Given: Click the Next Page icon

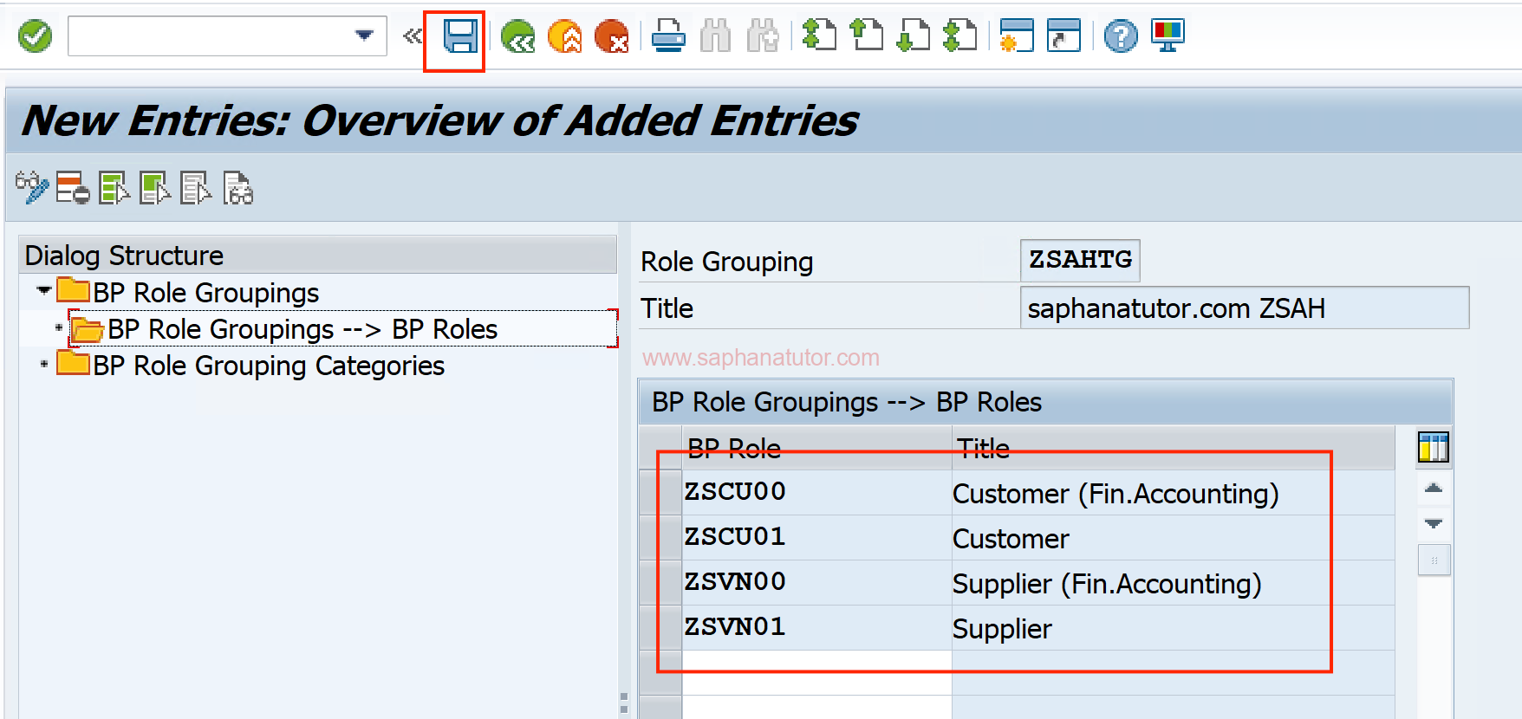Looking at the screenshot, I should point(913,36).
